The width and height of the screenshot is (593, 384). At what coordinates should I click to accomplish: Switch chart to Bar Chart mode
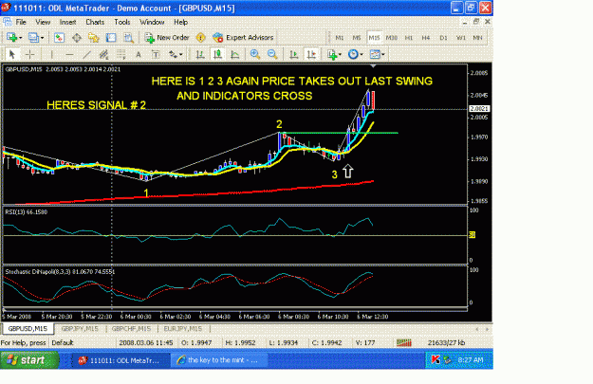pos(200,54)
